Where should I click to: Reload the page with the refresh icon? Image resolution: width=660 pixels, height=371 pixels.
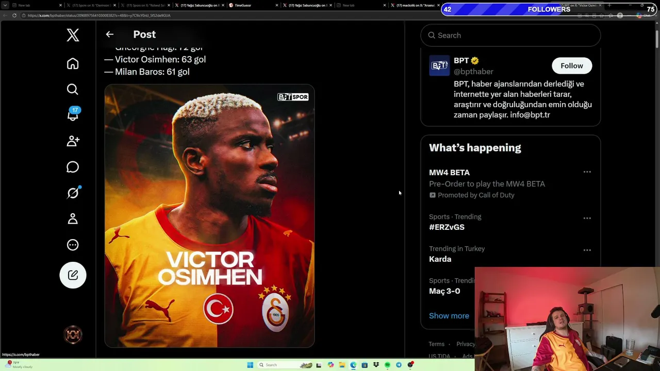pyautogui.click(x=14, y=15)
